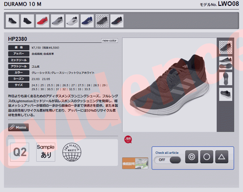Select the light grey shoe color thumbnail
The image size is (243, 192).
point(57,21)
